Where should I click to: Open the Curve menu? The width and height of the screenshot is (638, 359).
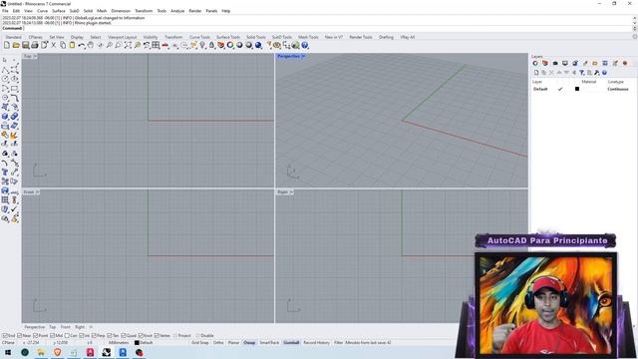[42, 11]
